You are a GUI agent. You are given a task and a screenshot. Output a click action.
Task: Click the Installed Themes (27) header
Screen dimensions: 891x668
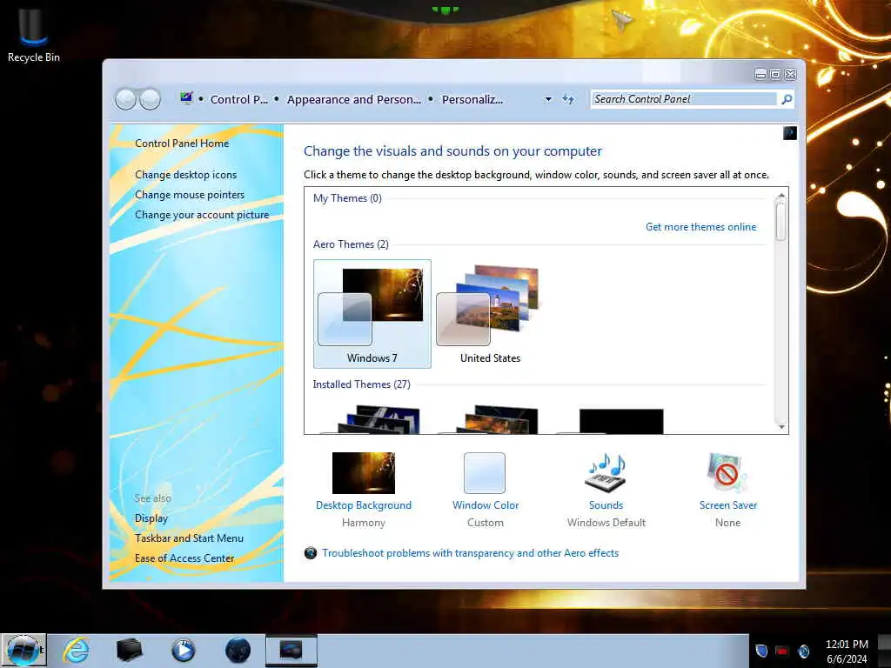tap(361, 384)
